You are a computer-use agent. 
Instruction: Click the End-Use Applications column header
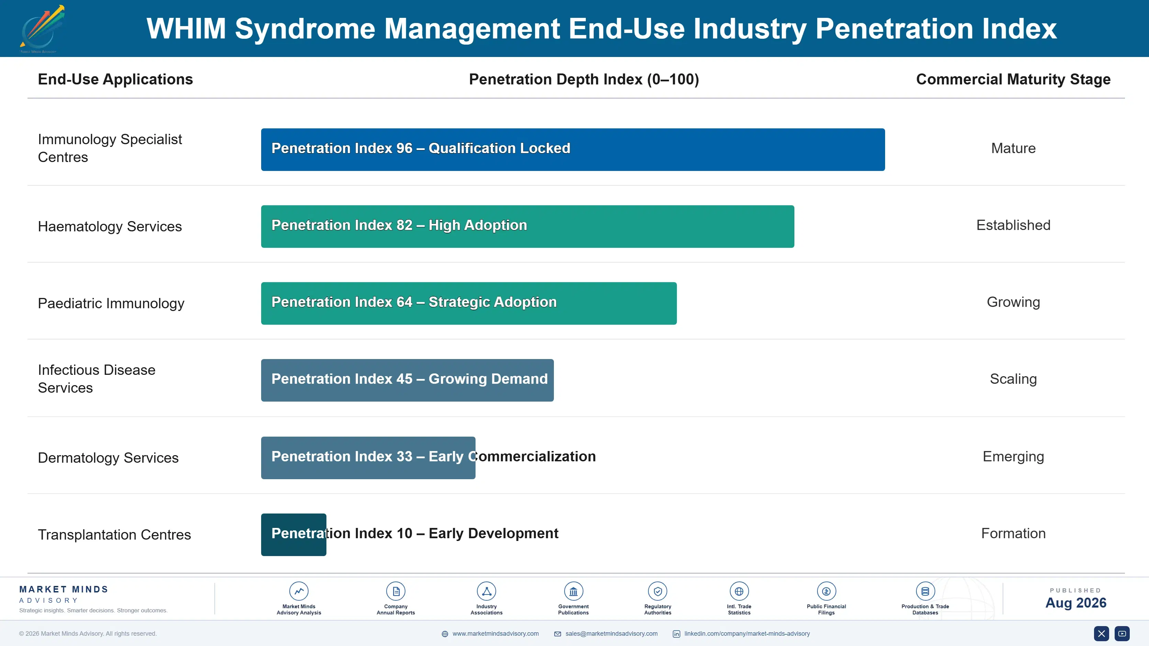pos(115,79)
